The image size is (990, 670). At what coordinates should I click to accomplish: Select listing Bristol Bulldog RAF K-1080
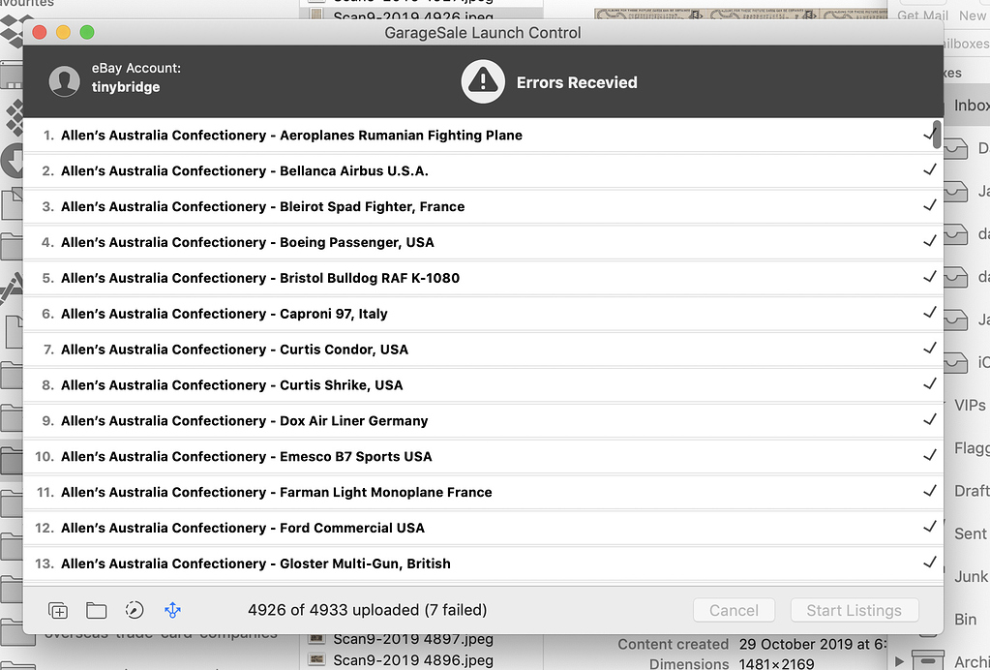pos(483,277)
